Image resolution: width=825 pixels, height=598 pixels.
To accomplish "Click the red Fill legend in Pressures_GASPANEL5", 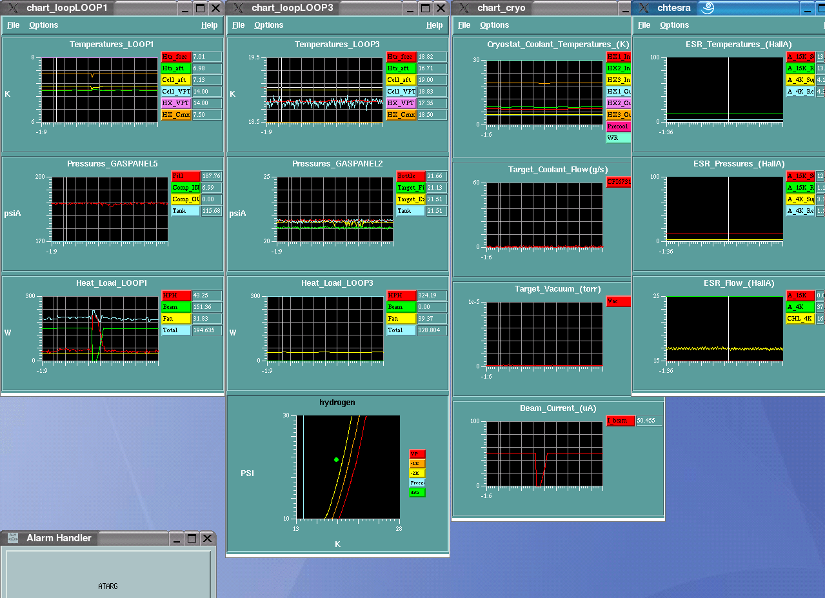I will pos(186,176).
